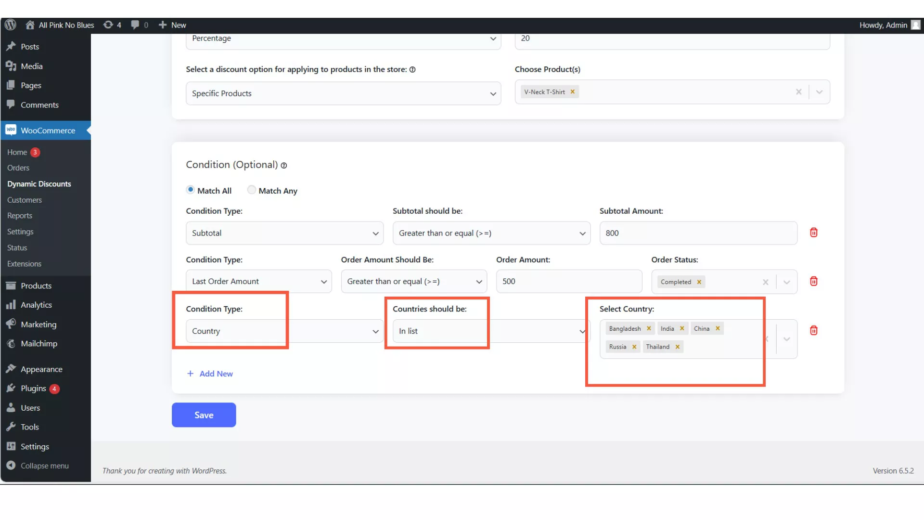Open the Analytics menu in sidebar
The height and width of the screenshot is (520, 924).
(x=36, y=305)
